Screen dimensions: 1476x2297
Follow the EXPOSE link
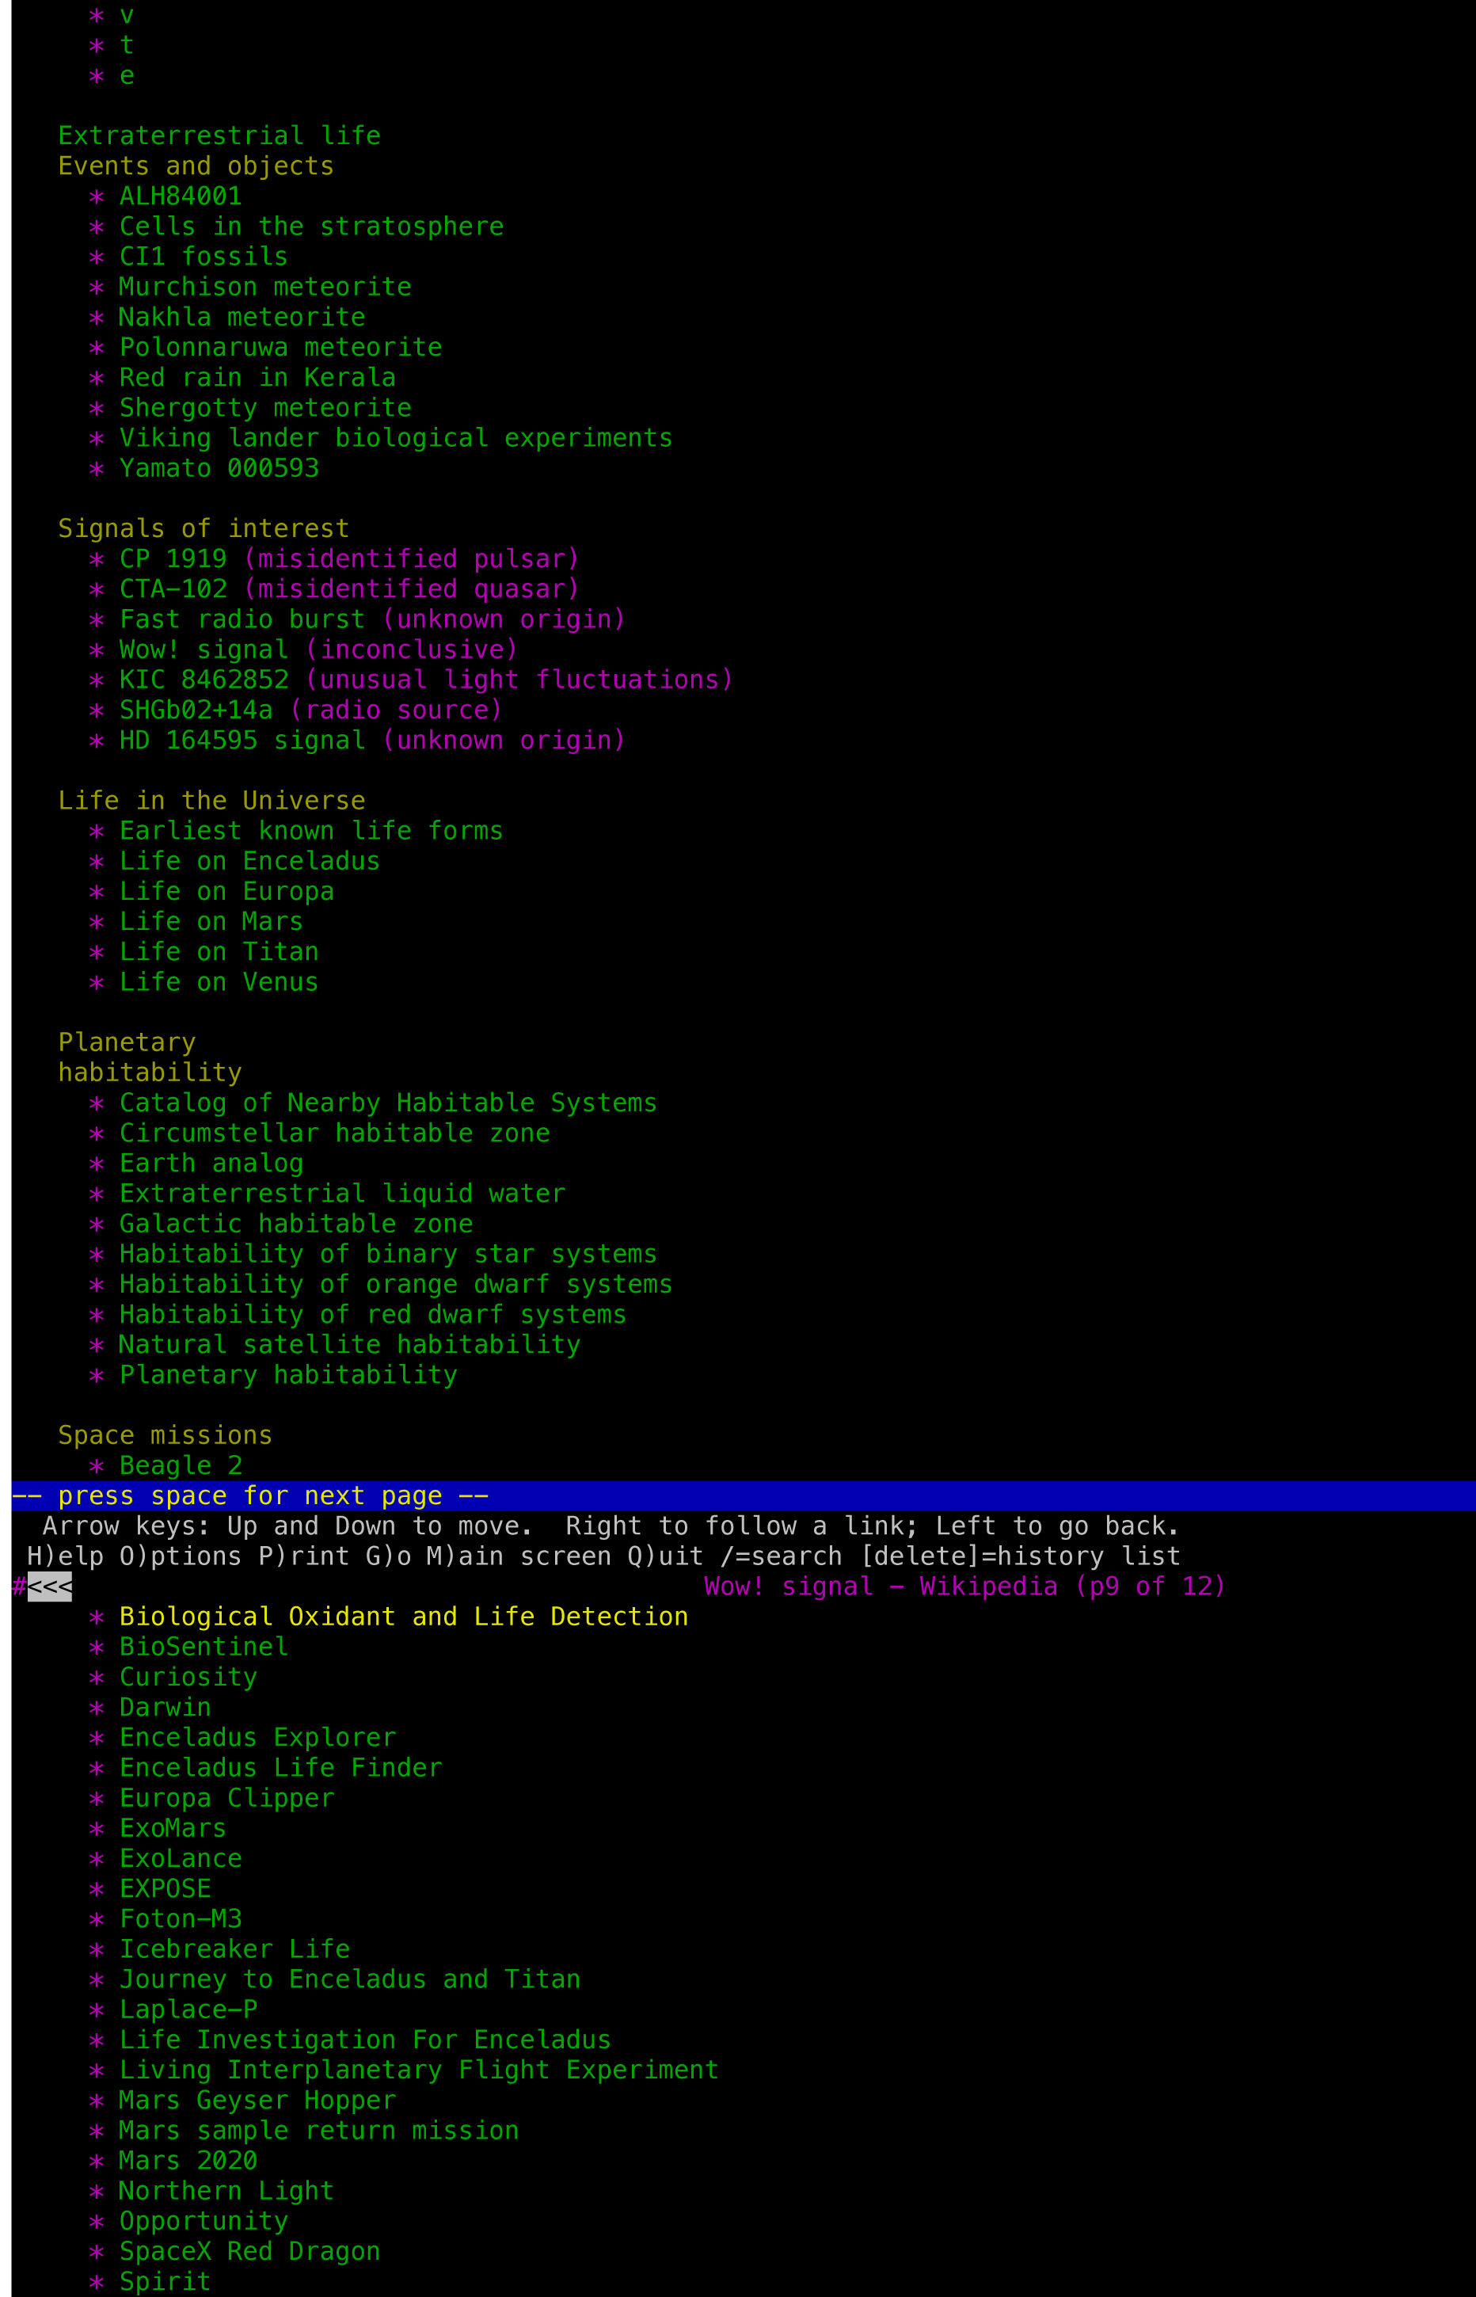click(x=165, y=1888)
